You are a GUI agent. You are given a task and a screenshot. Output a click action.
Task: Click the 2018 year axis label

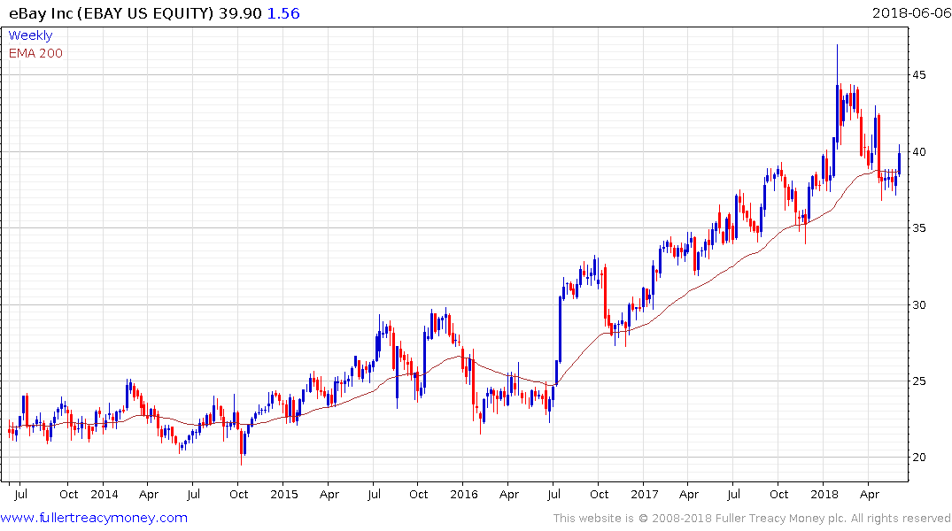coord(824,494)
